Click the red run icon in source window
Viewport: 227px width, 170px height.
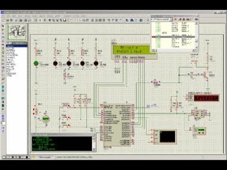click(176, 19)
